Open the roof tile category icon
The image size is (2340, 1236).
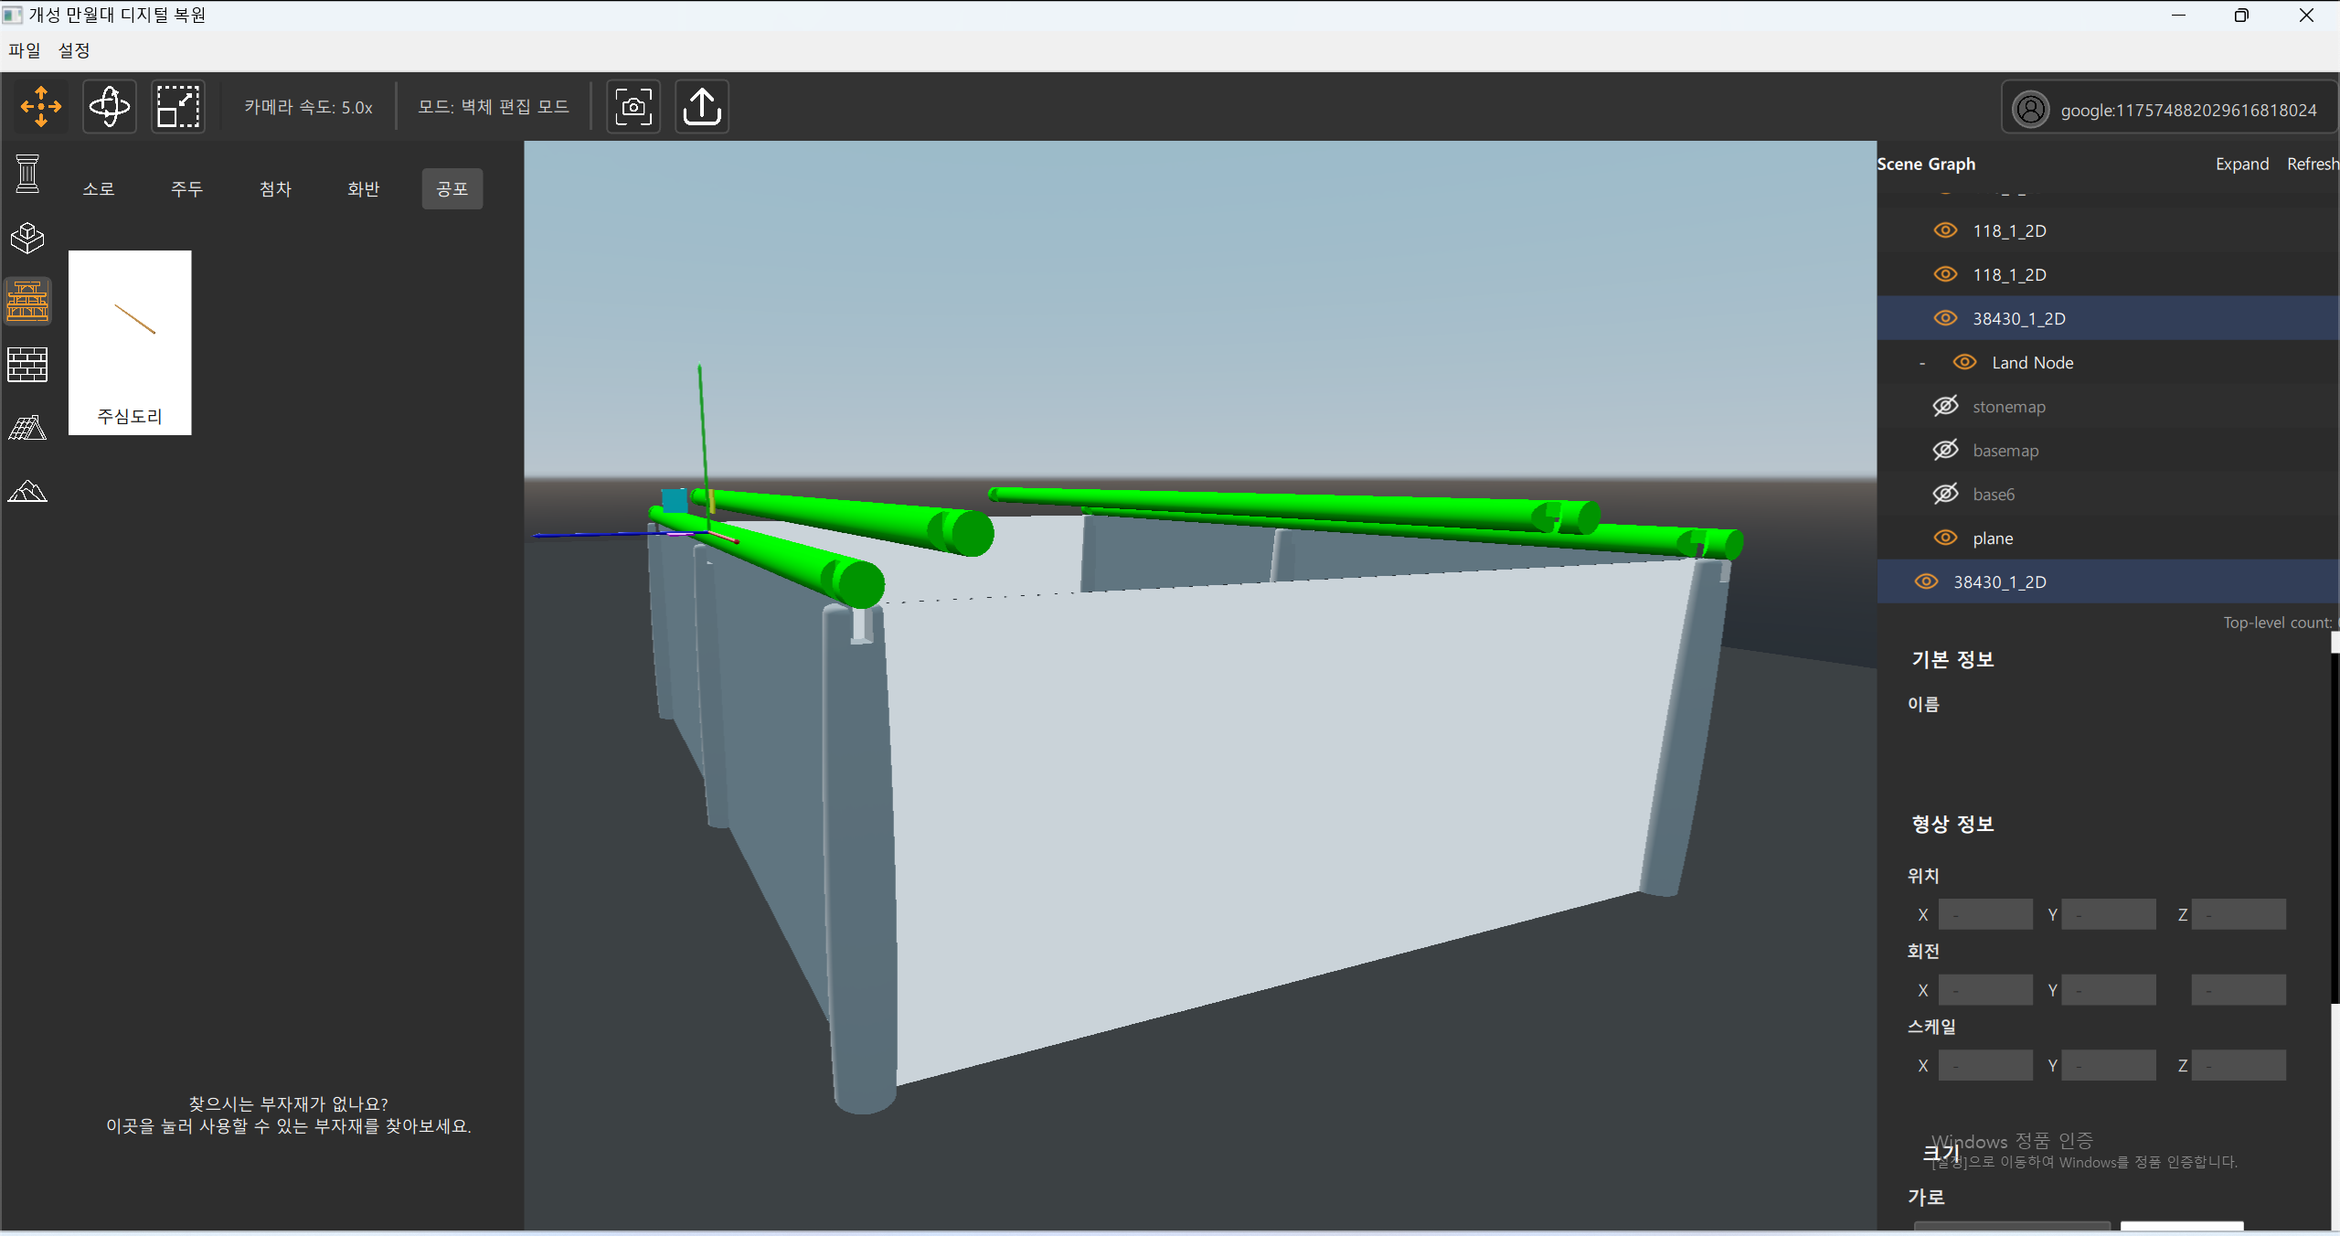point(27,428)
